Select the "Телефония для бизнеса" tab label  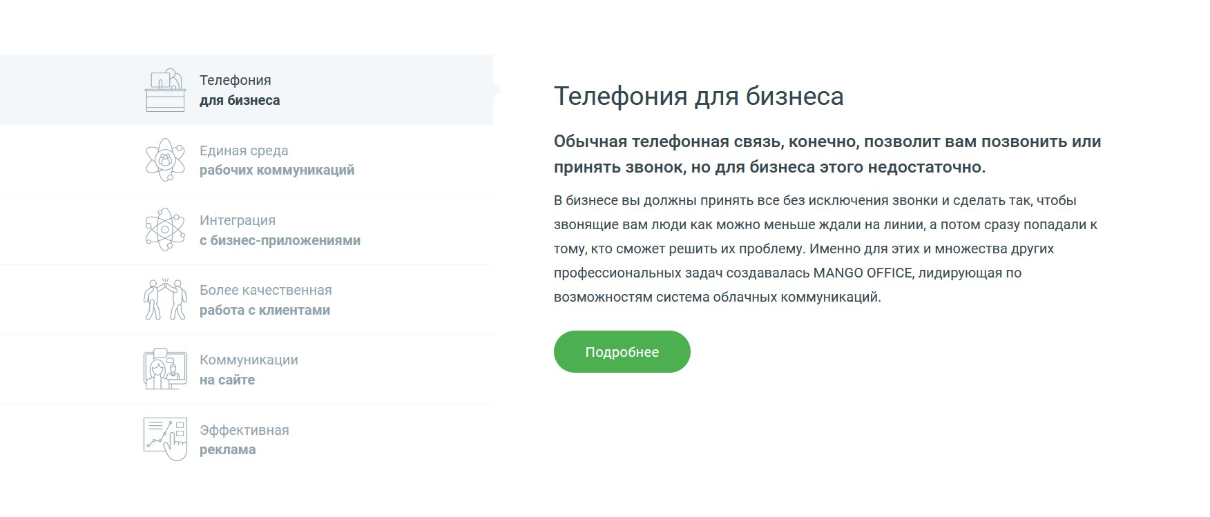pos(240,90)
